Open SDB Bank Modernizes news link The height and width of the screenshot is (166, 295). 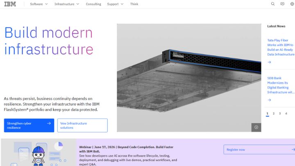click(x=281, y=85)
